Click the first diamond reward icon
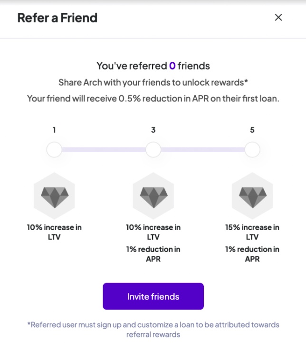 (x=55, y=196)
